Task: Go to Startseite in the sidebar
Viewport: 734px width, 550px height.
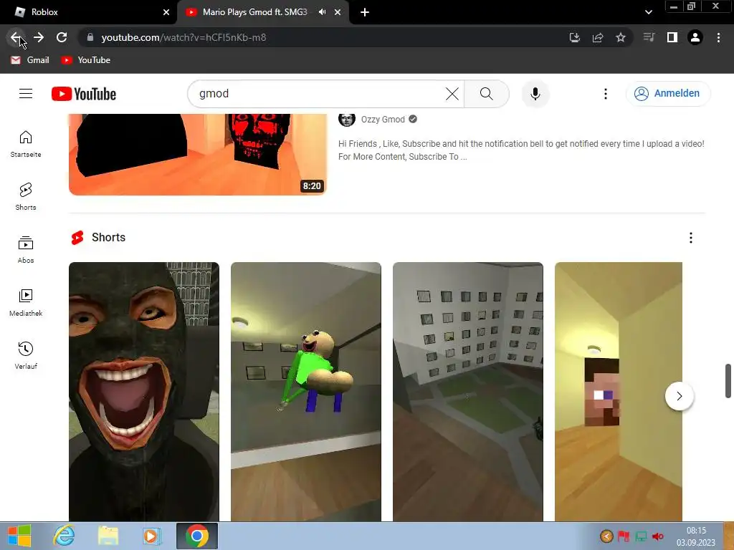Action: tap(26, 144)
